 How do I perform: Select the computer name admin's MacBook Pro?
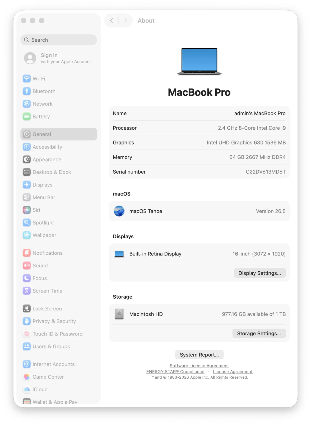(x=260, y=113)
